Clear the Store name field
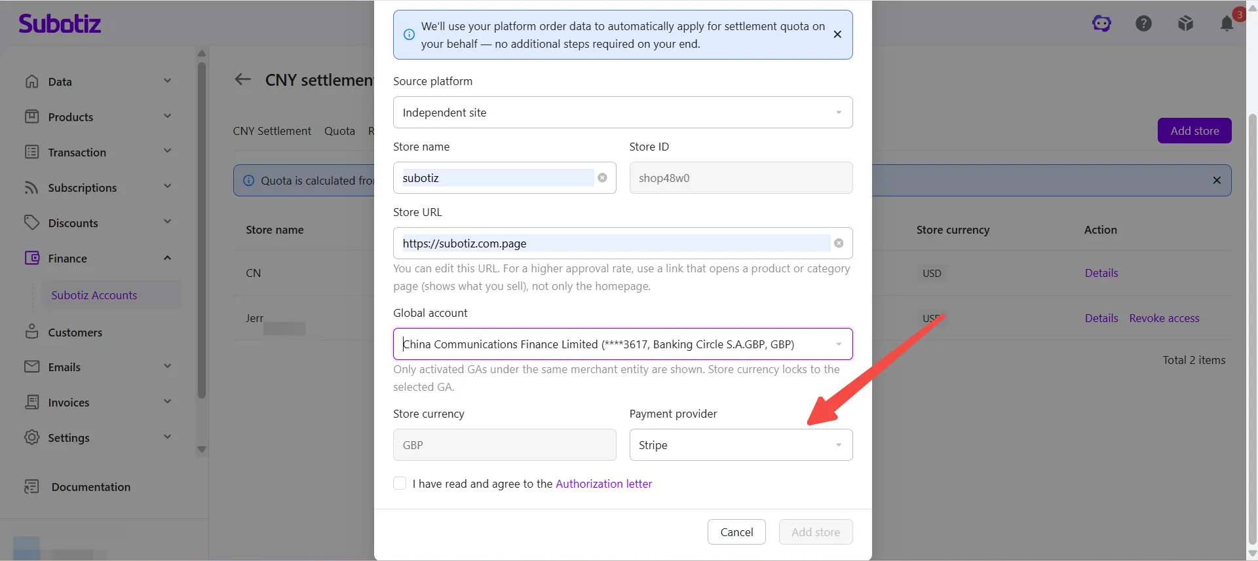Viewport: 1258px width, 561px height. tap(602, 178)
